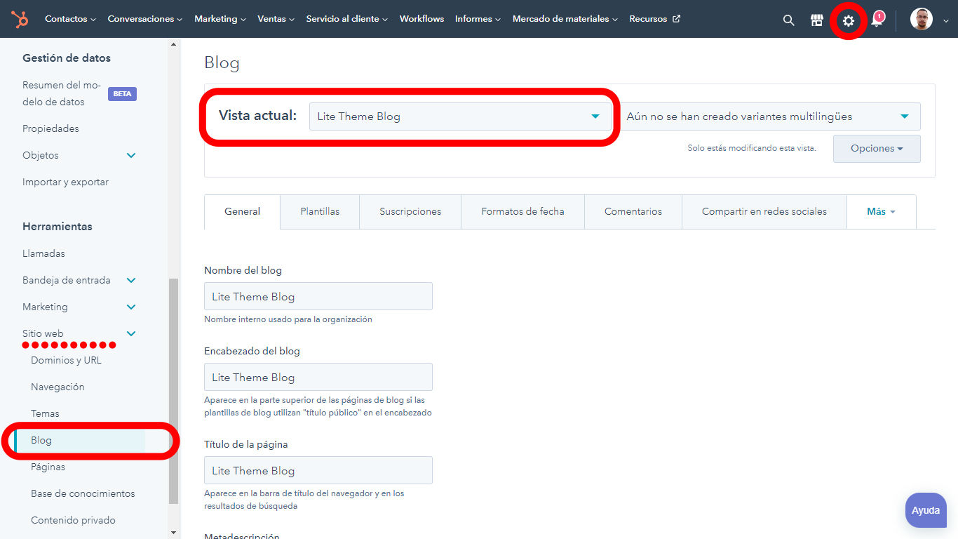Viewport: 958px width, 539px height.
Task: Open Contenido privado settings
Action: pos(73,520)
